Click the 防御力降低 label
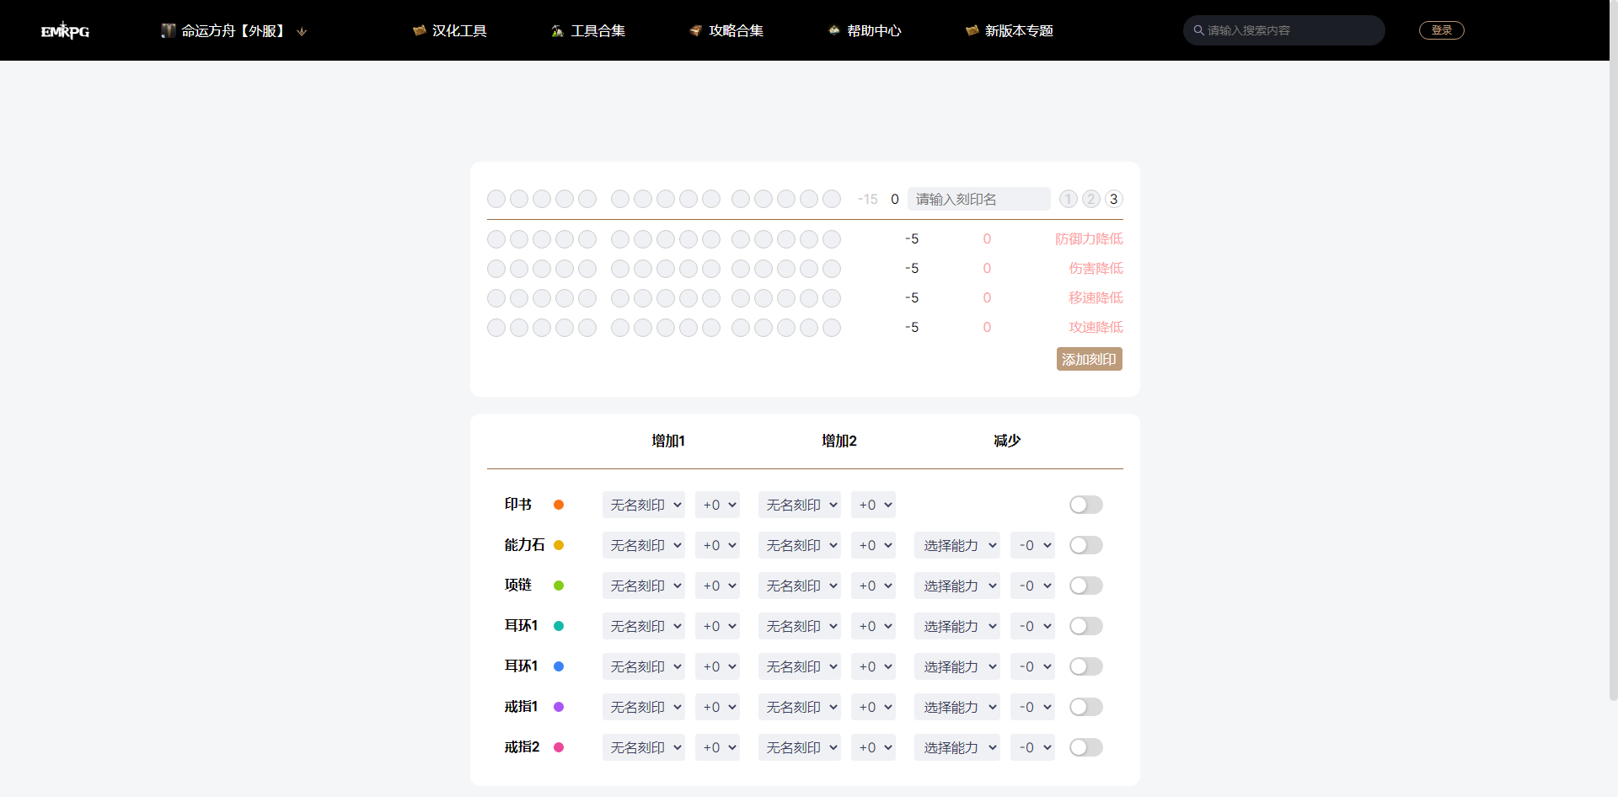 [1089, 238]
